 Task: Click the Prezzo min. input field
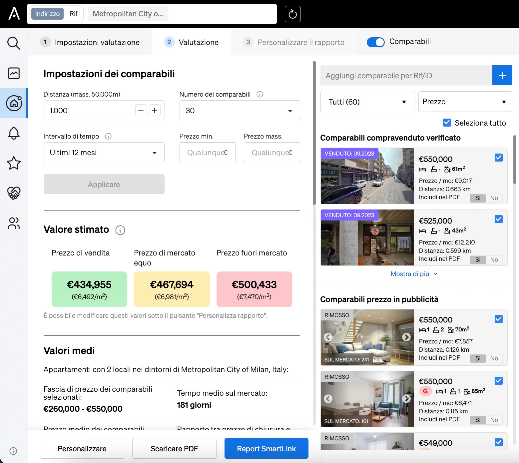(208, 152)
